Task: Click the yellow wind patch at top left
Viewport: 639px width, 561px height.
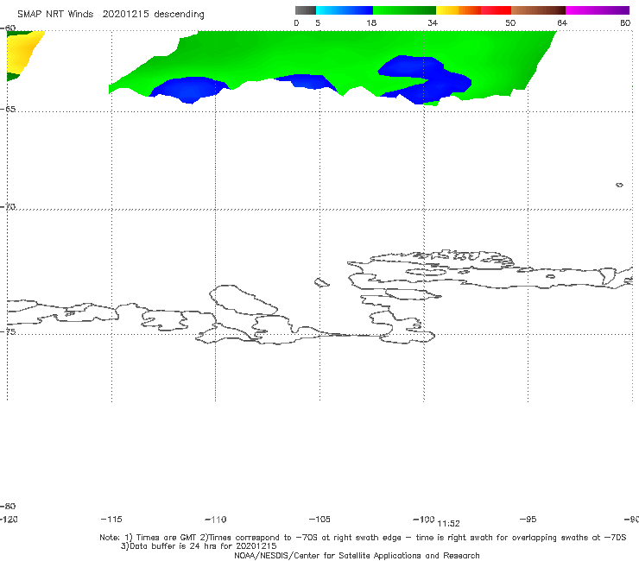Action: coord(23,53)
